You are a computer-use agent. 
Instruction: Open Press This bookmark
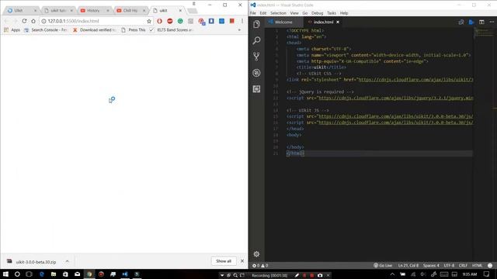click(134, 29)
